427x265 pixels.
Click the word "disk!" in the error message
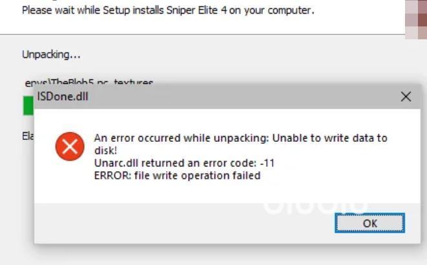[106, 151]
